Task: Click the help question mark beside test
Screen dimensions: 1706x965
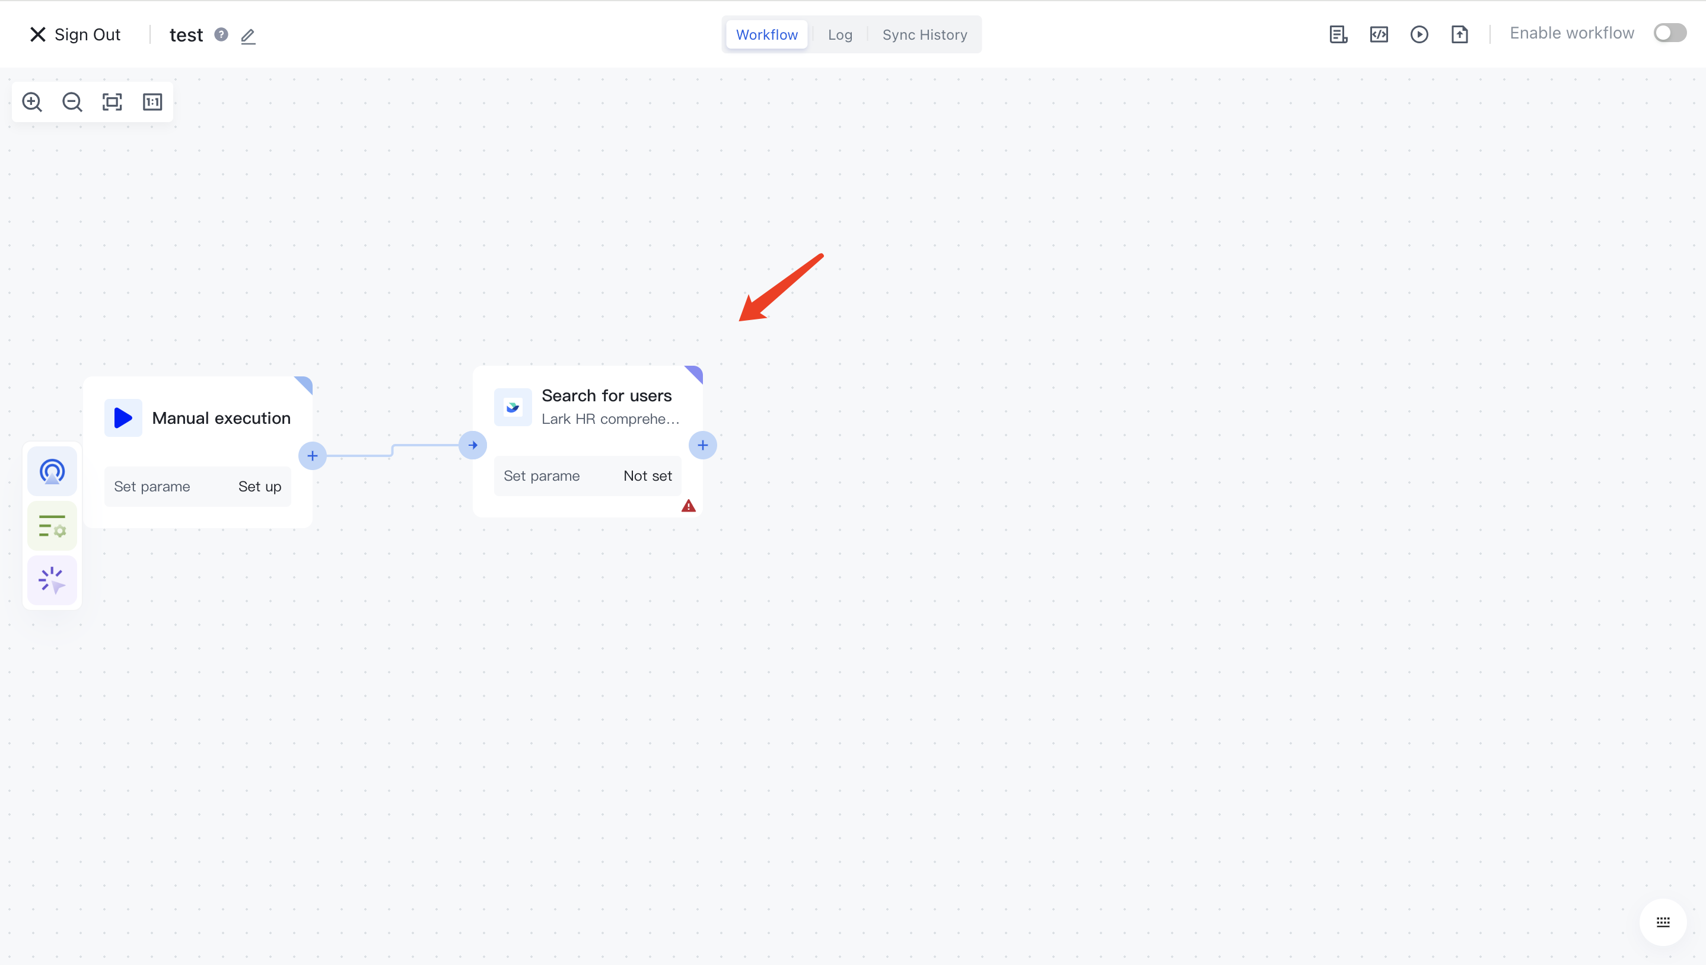Action: click(x=221, y=34)
